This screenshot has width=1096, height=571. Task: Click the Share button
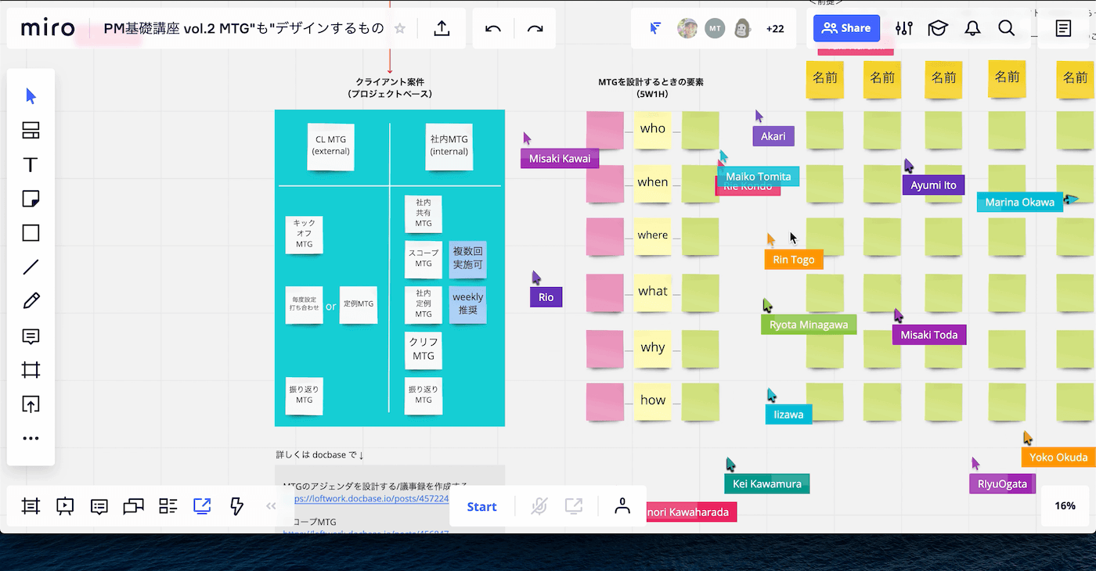846,28
